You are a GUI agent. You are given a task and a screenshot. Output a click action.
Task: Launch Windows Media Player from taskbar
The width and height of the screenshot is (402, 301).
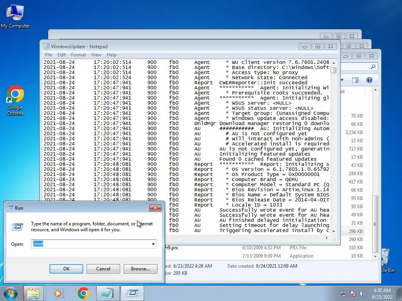point(59,293)
